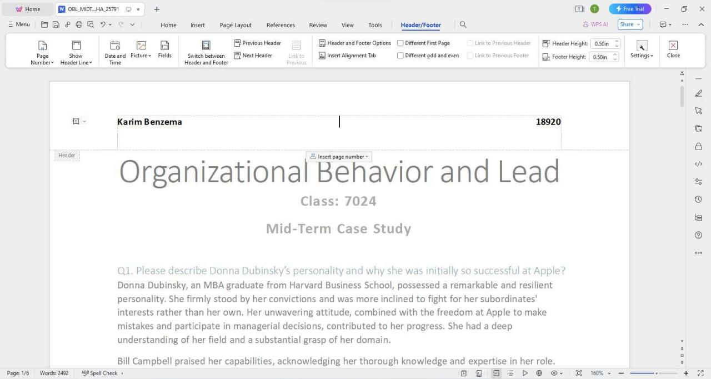Check the Different odd and even box

400,55
